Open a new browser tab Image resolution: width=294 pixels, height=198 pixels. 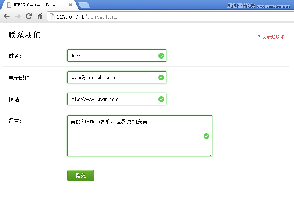[x=84, y=5]
